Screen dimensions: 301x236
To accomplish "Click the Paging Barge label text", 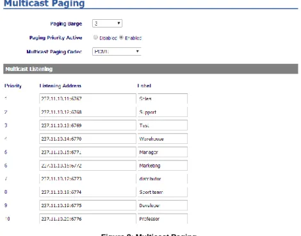I will coord(66,24).
